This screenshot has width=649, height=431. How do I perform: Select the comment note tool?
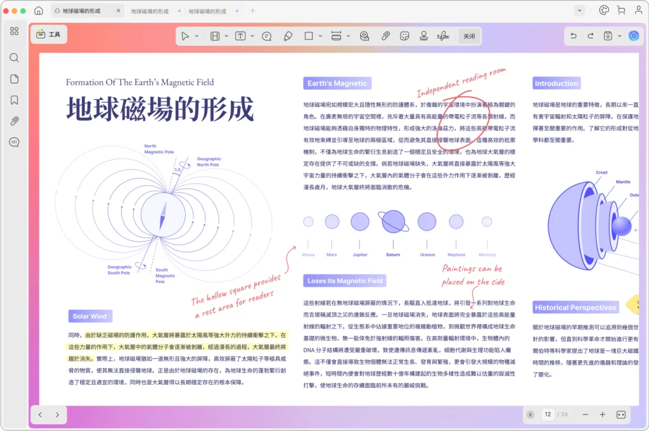click(x=267, y=35)
